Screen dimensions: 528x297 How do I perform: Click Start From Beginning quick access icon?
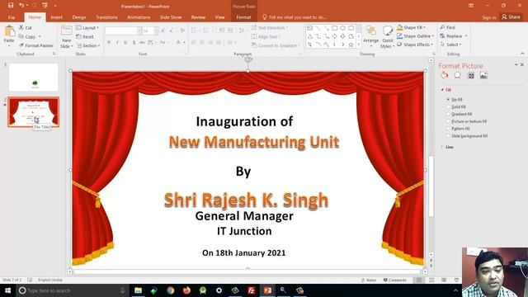(x=45, y=5)
